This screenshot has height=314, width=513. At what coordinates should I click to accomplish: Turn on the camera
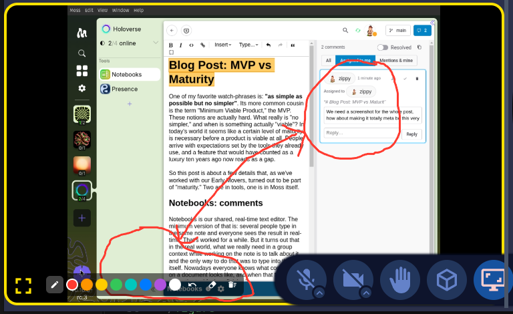point(353,280)
